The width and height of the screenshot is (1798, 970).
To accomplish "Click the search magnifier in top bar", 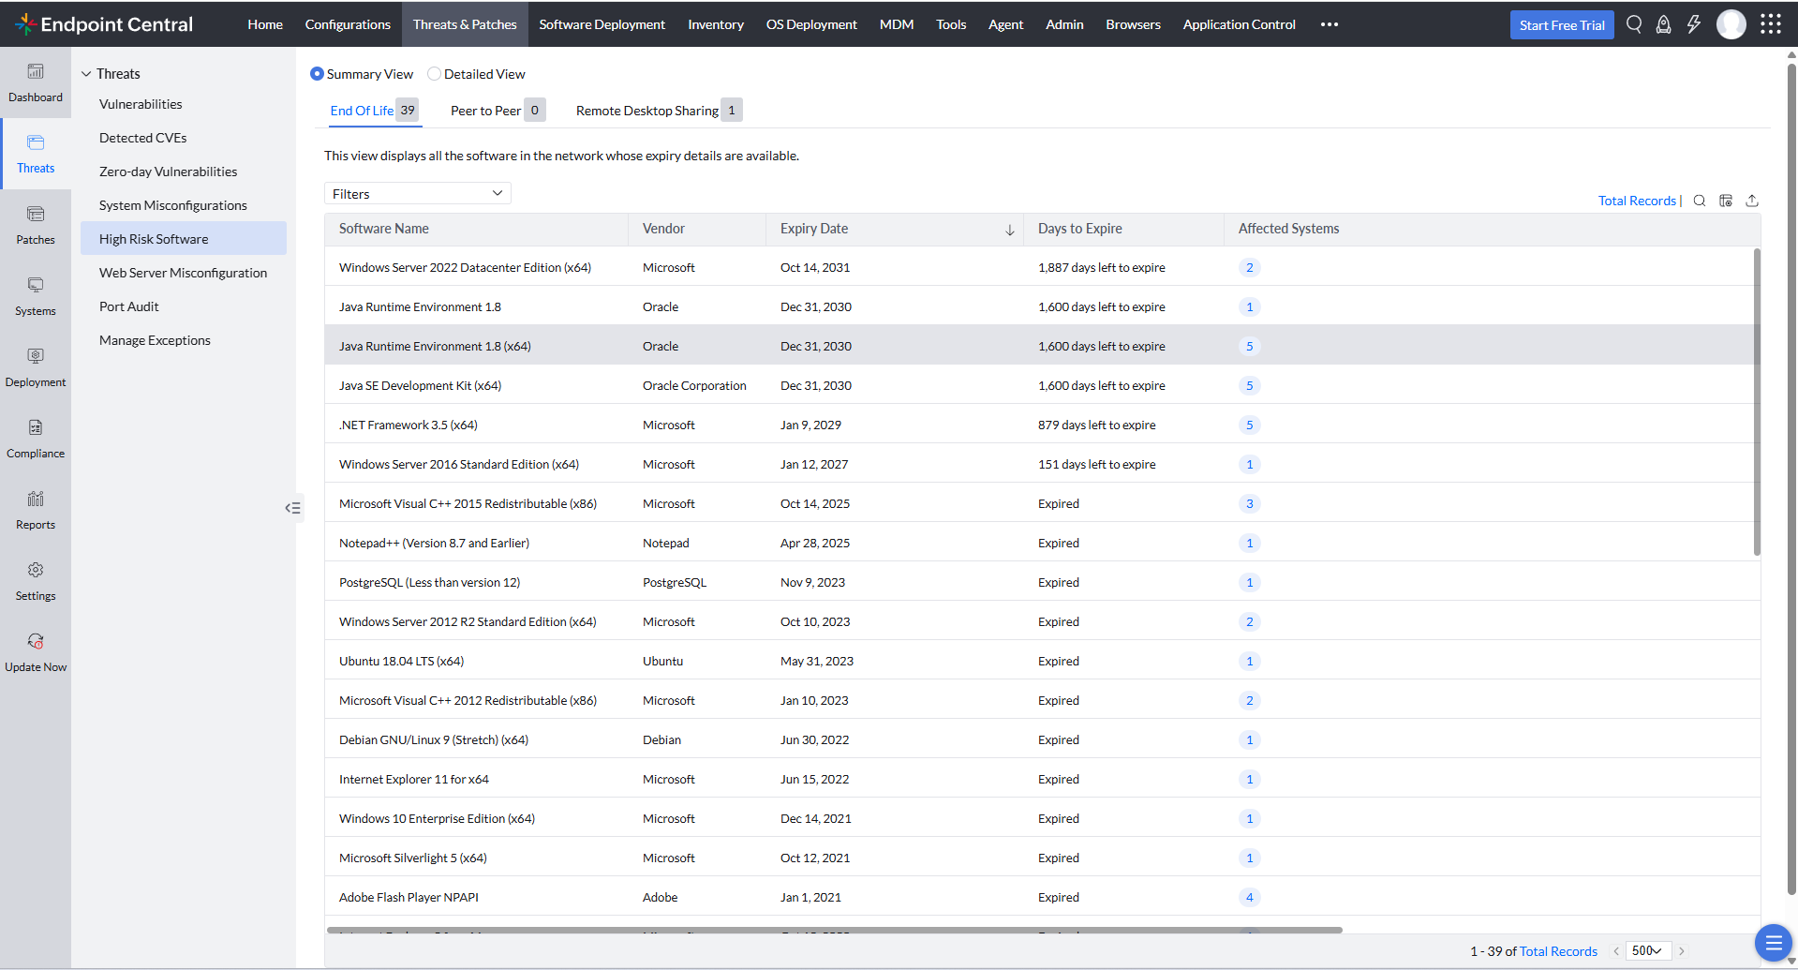I will coord(1634,24).
